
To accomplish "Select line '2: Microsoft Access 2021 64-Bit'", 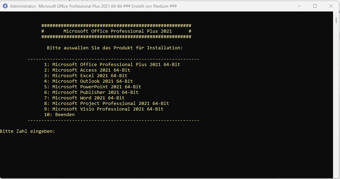I will coord(87,70).
